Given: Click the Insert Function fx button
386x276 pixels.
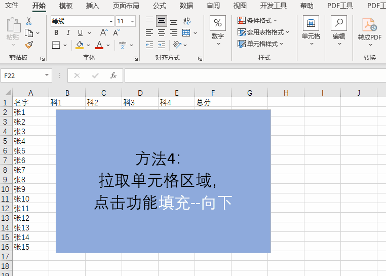Looking at the screenshot, I should click(113, 75).
